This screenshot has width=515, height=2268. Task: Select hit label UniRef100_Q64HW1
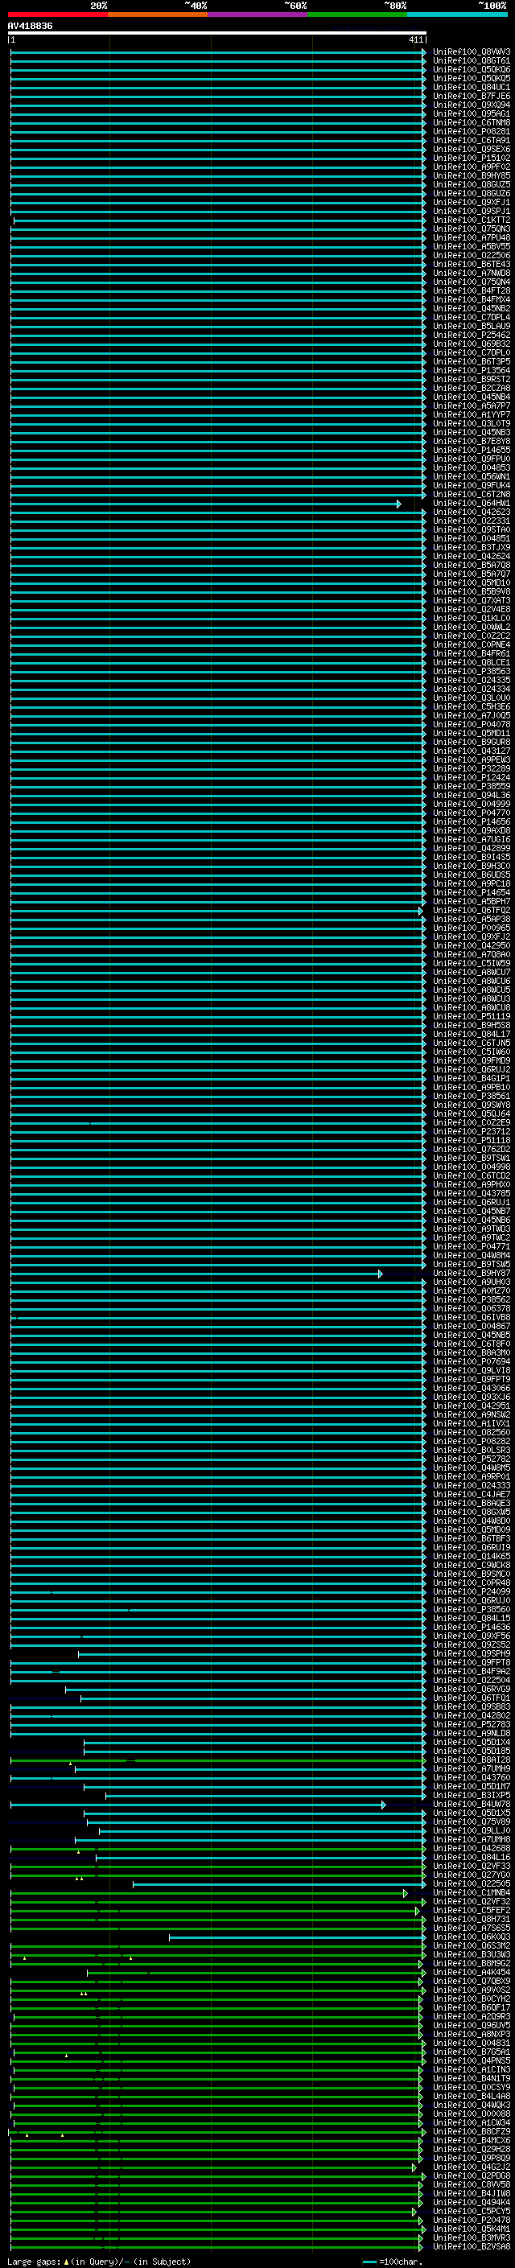[x=472, y=504]
